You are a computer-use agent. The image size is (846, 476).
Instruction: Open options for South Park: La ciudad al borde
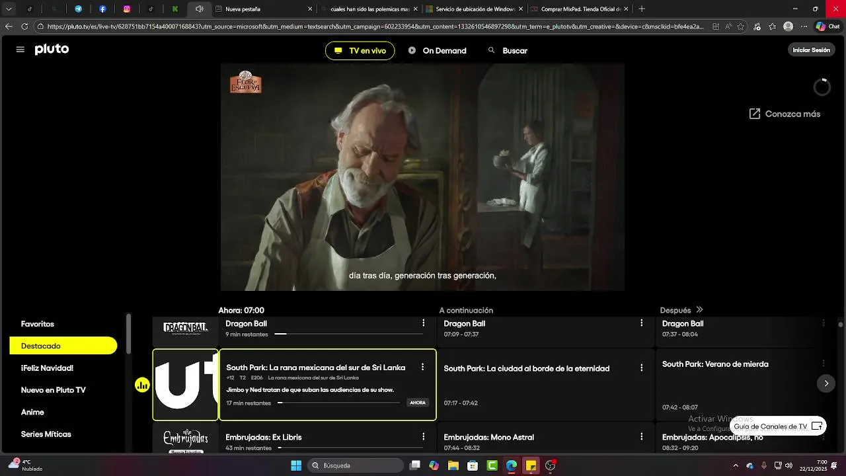click(641, 368)
